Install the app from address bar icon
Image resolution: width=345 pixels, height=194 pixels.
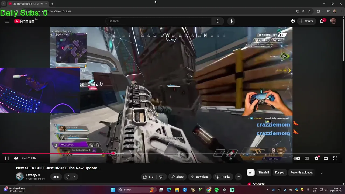click(x=298, y=11)
